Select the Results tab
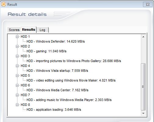 tap(29, 30)
